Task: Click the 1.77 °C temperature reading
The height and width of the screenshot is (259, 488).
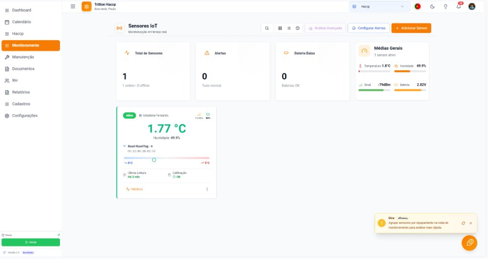Action: click(167, 128)
